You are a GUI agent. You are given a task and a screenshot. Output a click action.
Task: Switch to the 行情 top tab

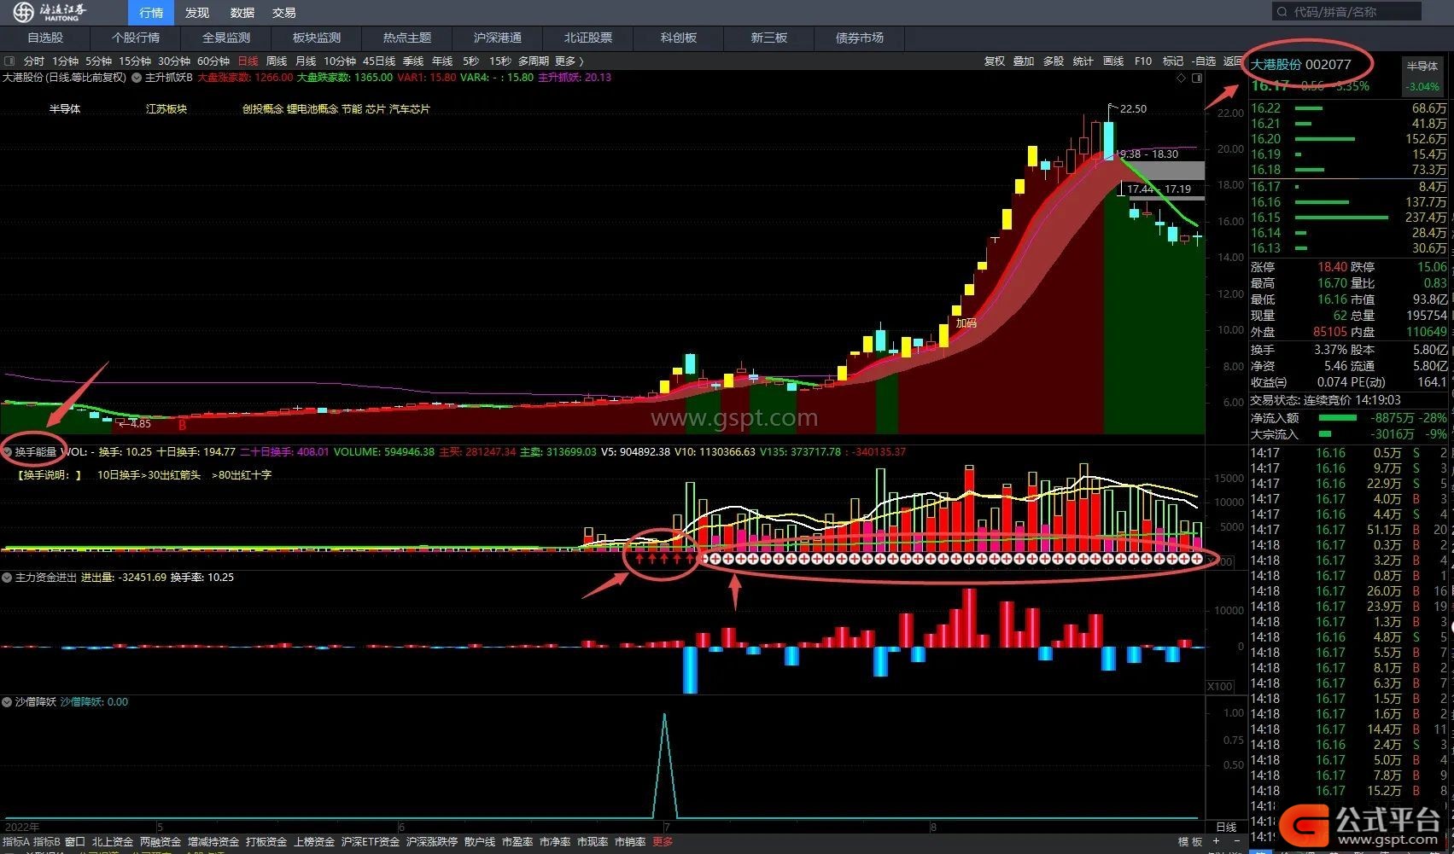pos(151,12)
